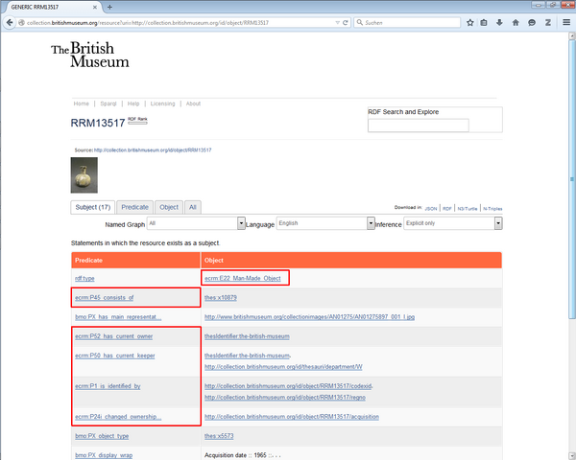Open the bmo:PX_has_main_representat... link
This screenshot has width=576, height=460.
coord(118,317)
